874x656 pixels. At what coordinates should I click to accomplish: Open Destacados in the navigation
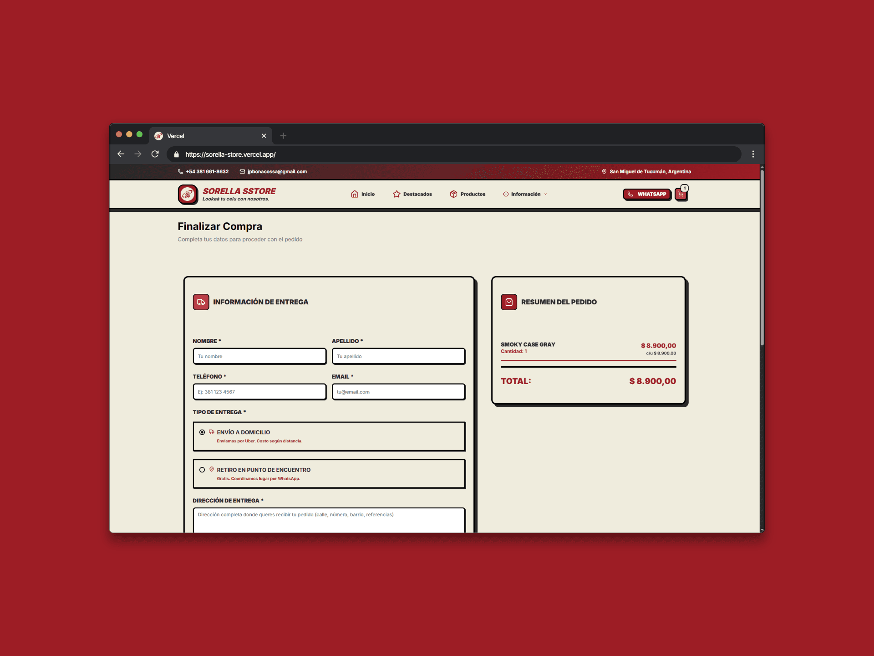coord(412,194)
